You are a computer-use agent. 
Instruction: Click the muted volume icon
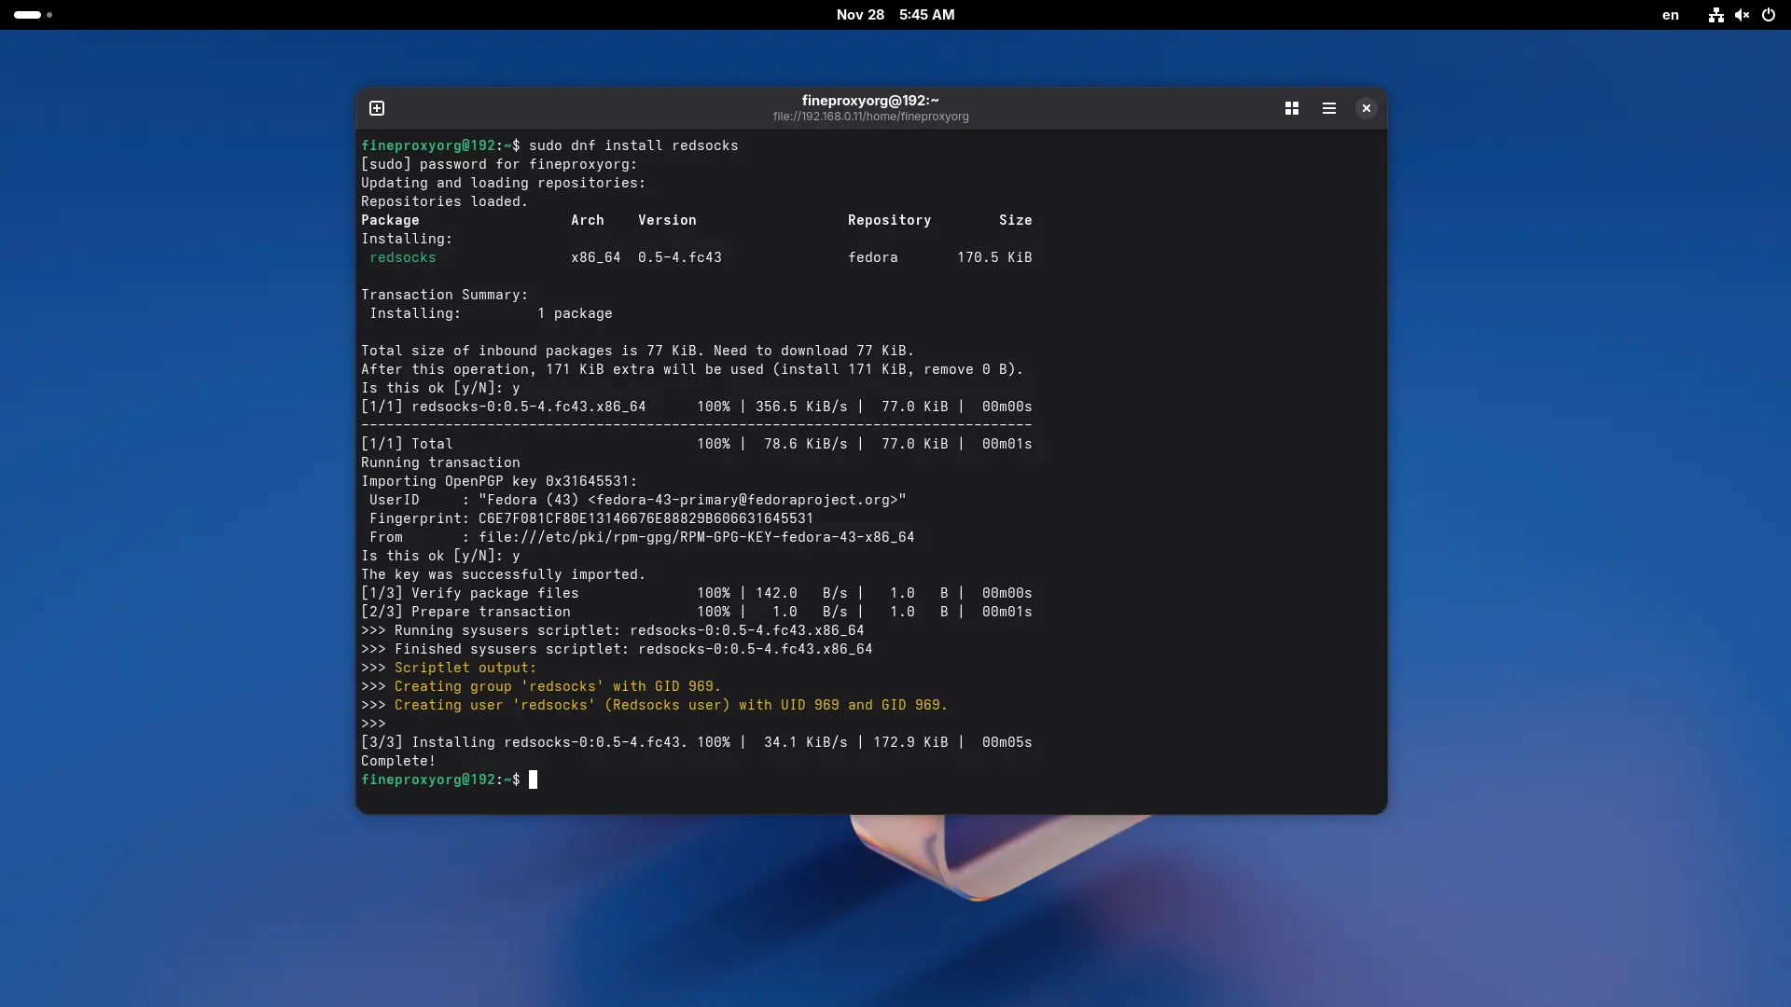[x=1742, y=15]
